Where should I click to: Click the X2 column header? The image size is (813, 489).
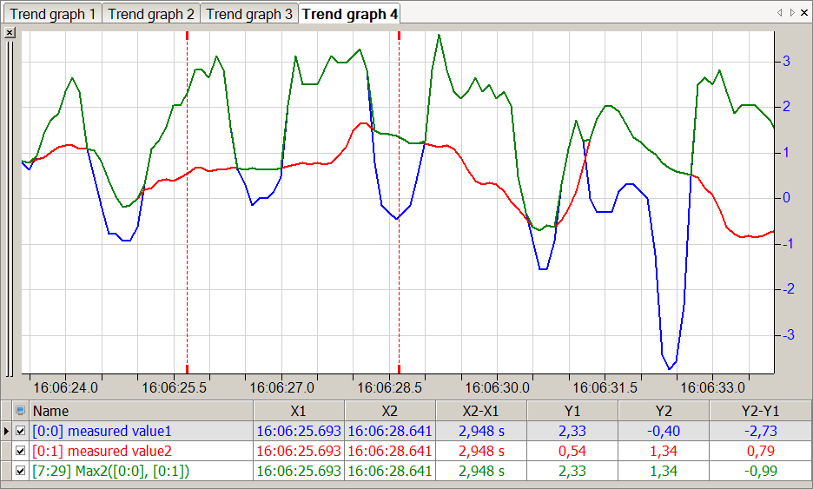point(390,411)
